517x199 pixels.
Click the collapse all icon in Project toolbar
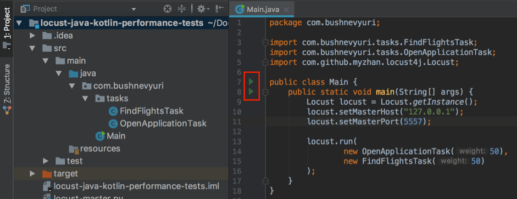point(182,9)
